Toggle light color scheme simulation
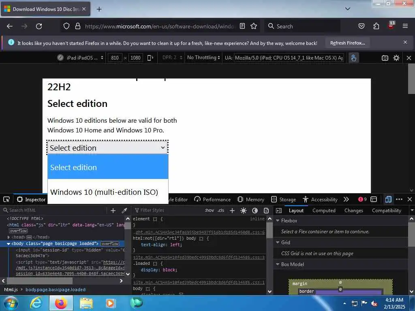 click(244, 211)
